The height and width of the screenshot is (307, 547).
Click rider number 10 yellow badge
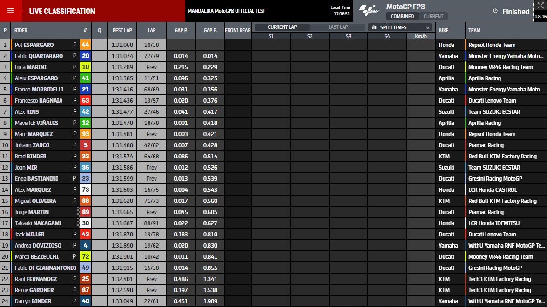(x=86, y=67)
